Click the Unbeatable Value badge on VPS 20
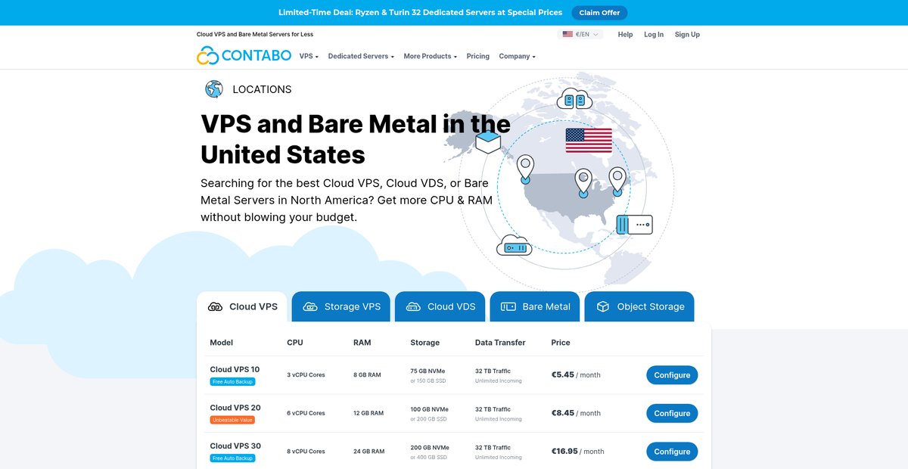This screenshot has width=908, height=469. [232, 420]
